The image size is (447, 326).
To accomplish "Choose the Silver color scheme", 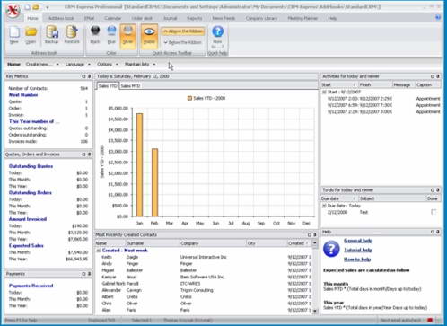I will pos(127,36).
